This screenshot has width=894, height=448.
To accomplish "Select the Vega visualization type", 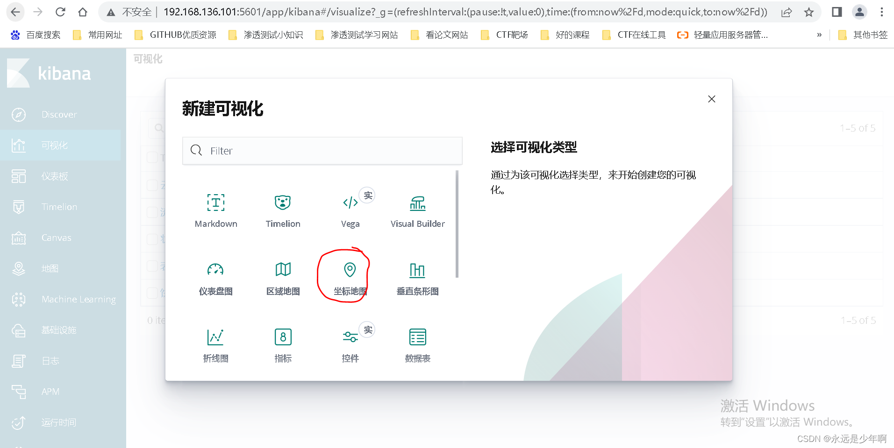I will (x=350, y=210).
